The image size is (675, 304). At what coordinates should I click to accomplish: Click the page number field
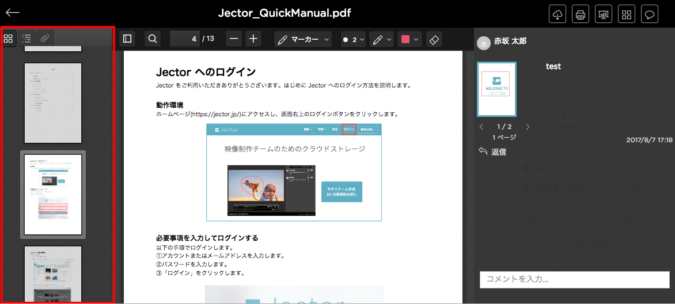coord(184,39)
